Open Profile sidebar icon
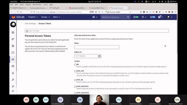 tap(13, 32)
